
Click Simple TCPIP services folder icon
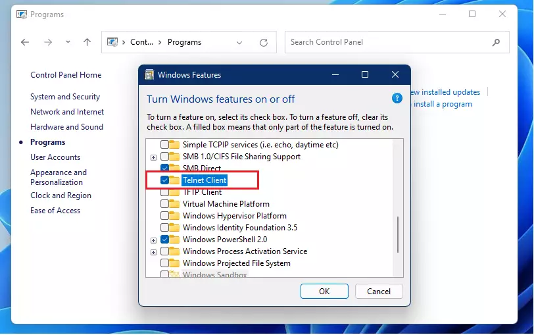click(x=174, y=145)
